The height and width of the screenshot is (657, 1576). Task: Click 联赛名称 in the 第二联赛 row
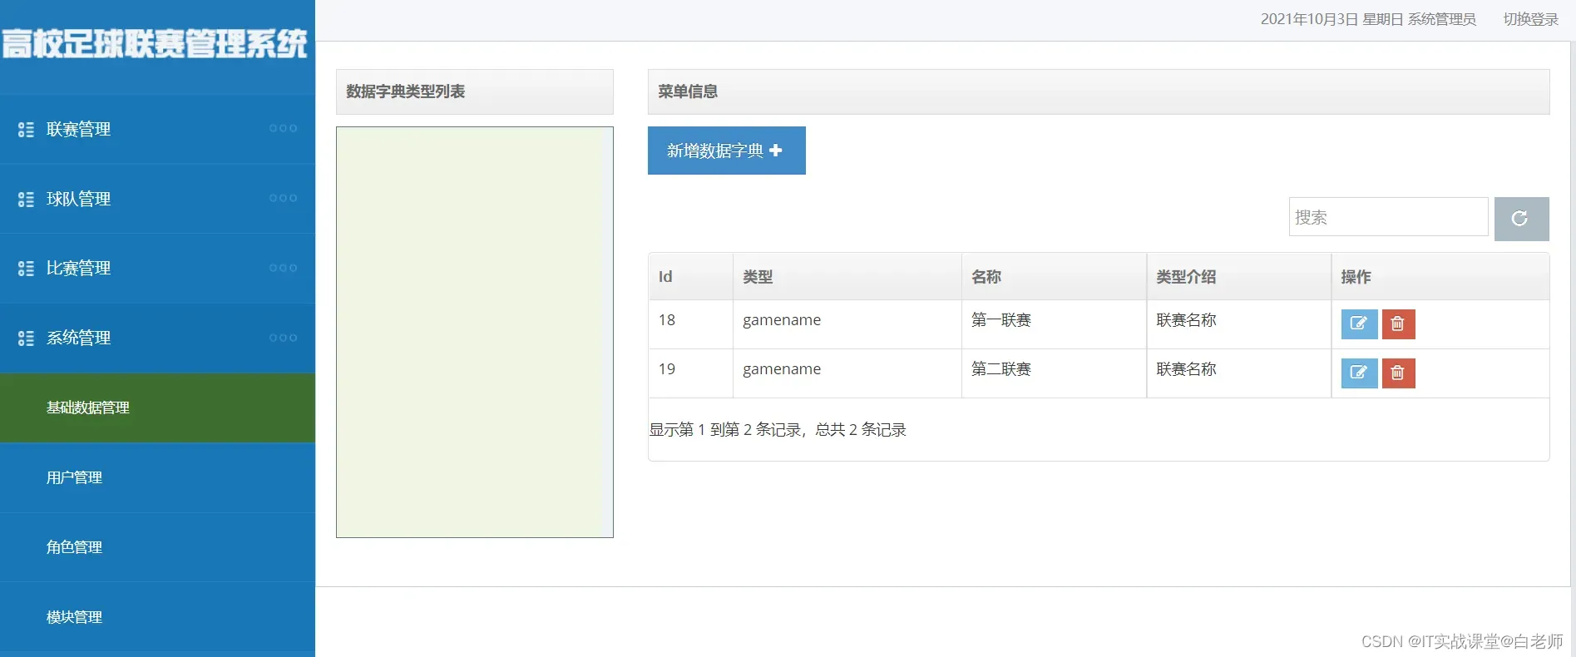pyautogui.click(x=1186, y=369)
